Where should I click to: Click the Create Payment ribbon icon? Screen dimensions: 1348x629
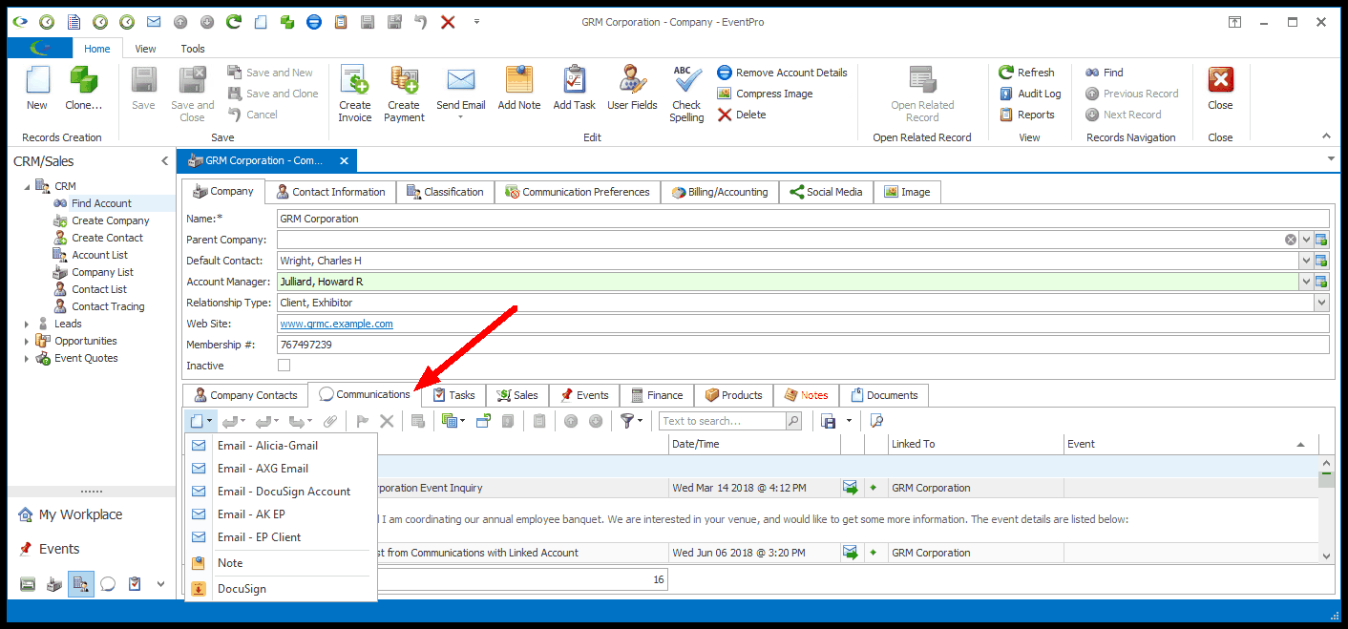pyautogui.click(x=404, y=79)
